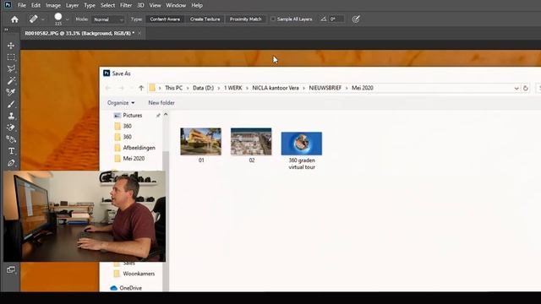This screenshot has width=541, height=304.
Task: Select the Pen tool
Action: point(11,163)
